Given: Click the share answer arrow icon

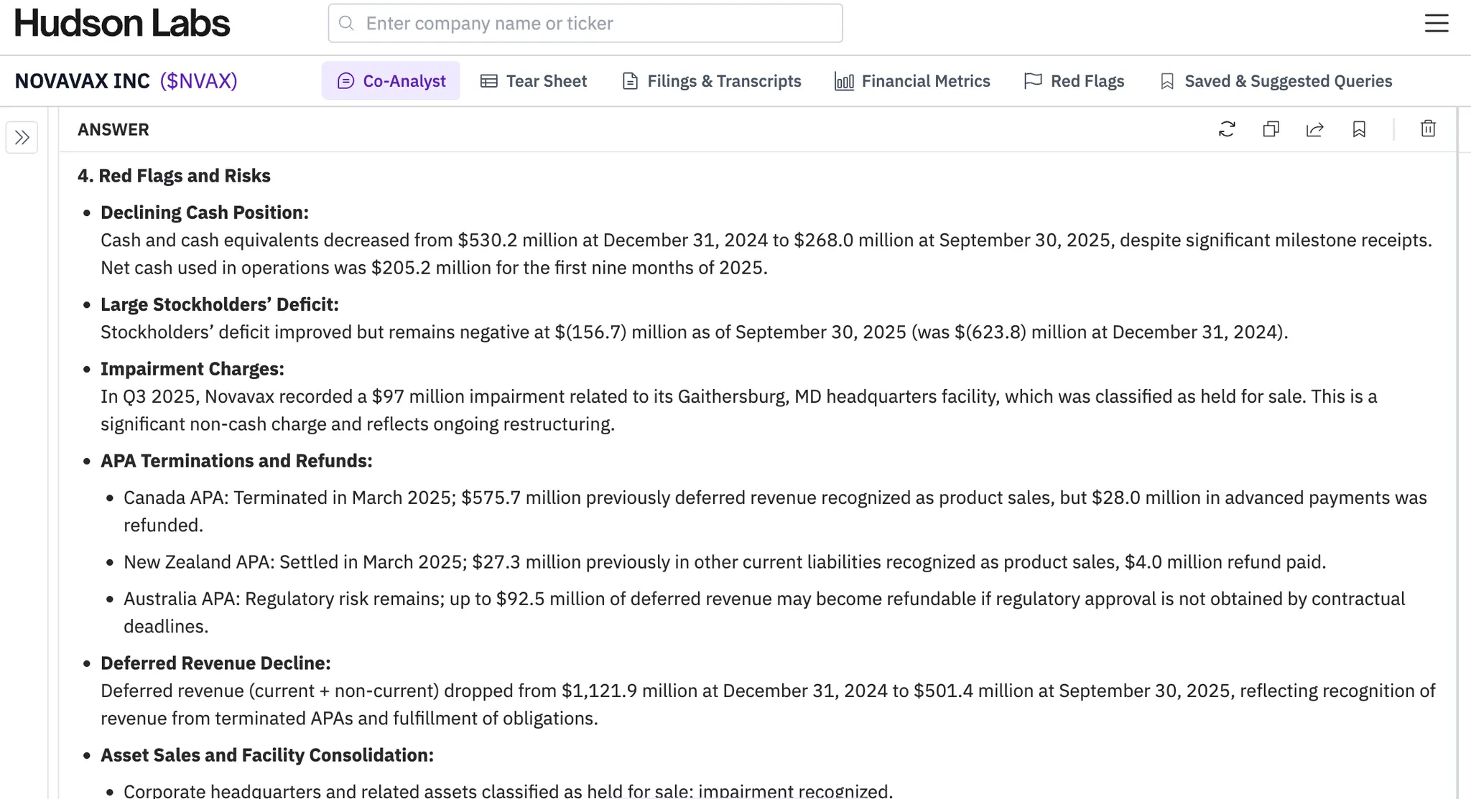Looking at the screenshot, I should (1314, 129).
